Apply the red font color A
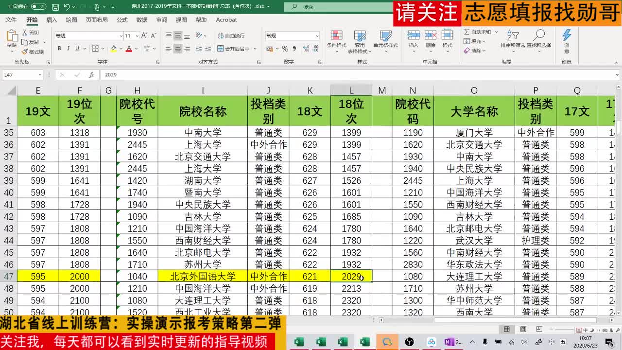 click(129, 49)
